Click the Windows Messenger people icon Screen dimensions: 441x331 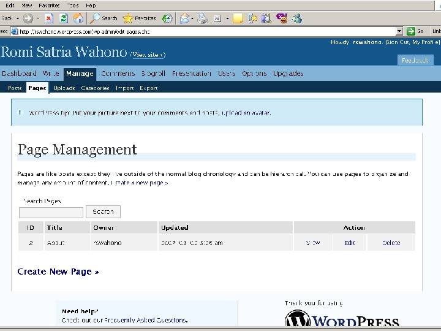click(x=296, y=18)
